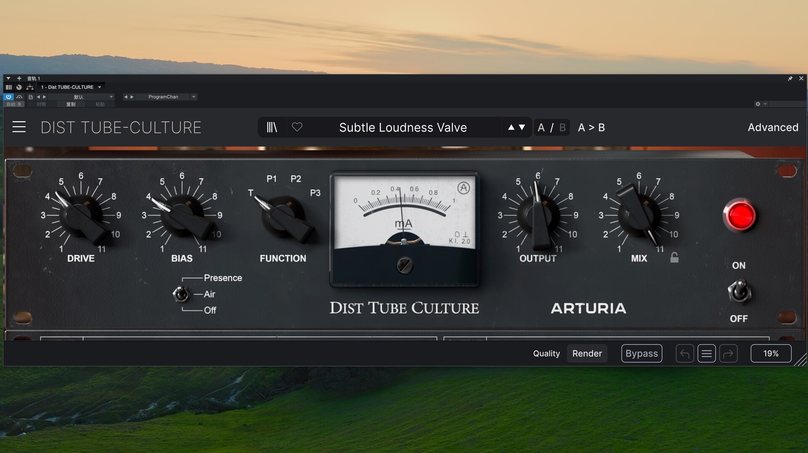The width and height of the screenshot is (808, 453).
Task: Go to next ProgramChan parameter
Action: 132,97
